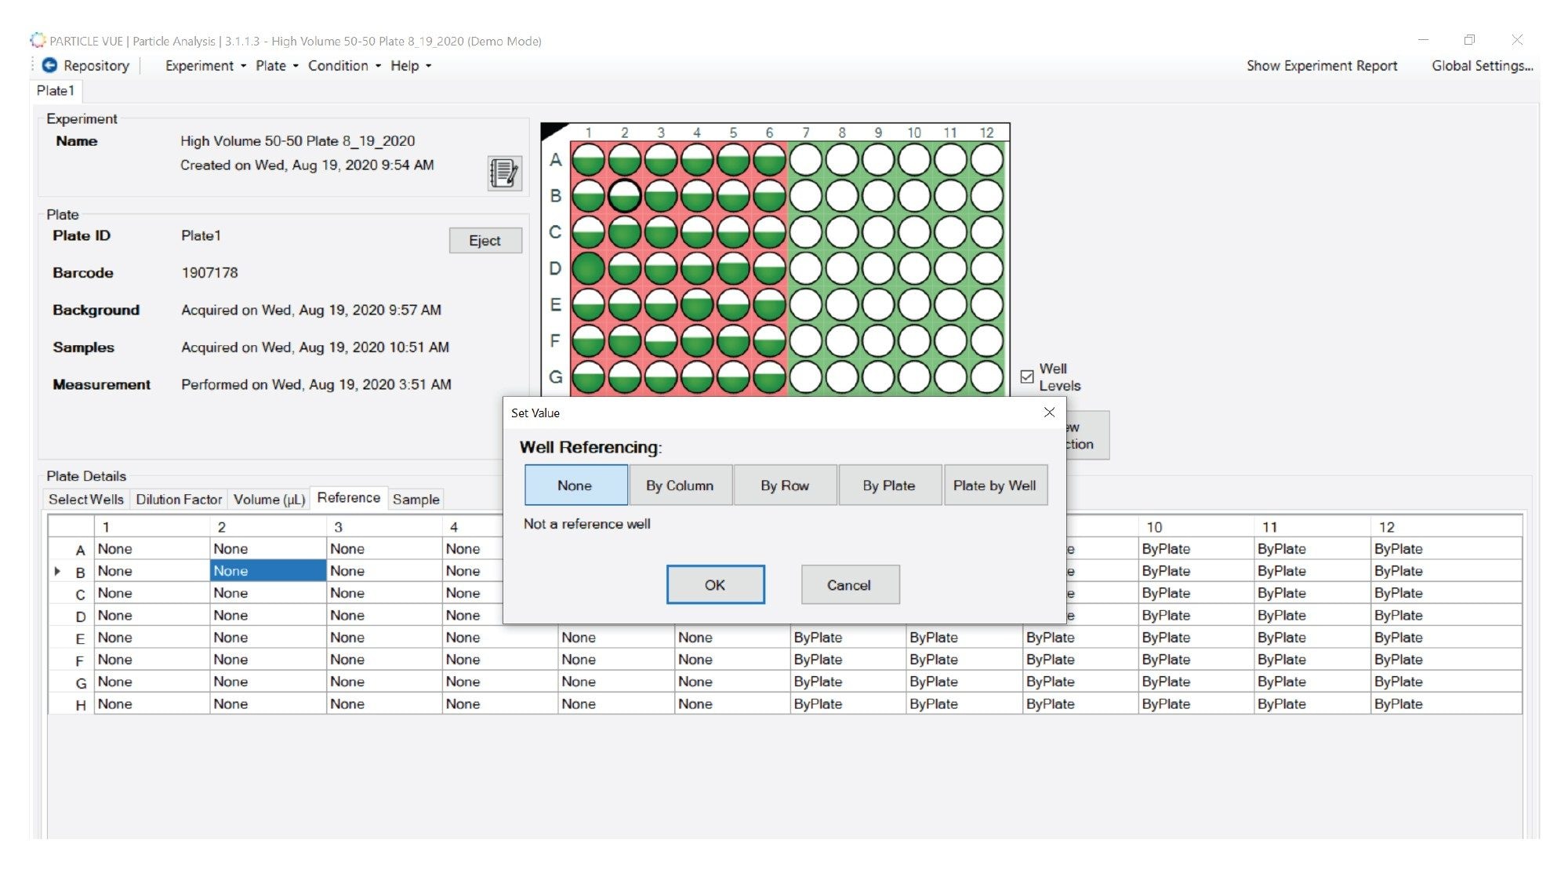Open the Plate dropdown menu
The image size is (1568, 869).
pyautogui.click(x=273, y=66)
